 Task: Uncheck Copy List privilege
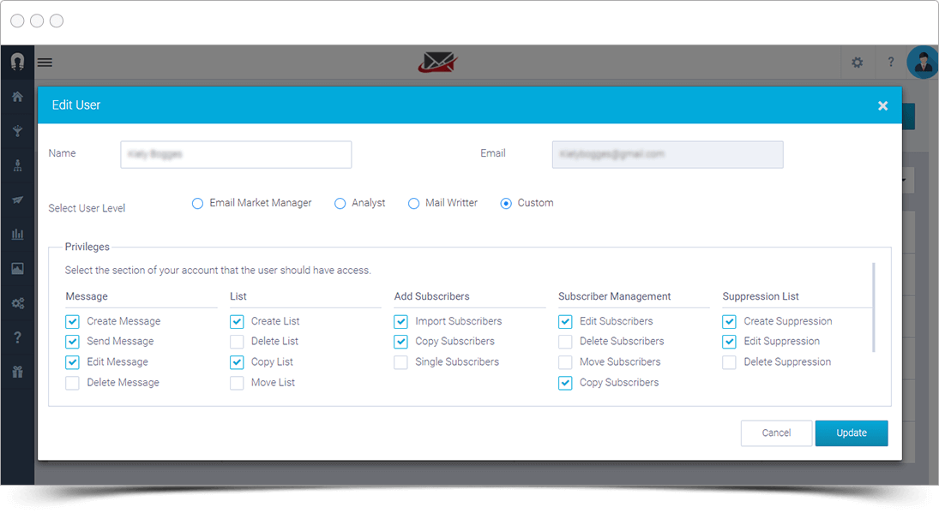coord(237,362)
